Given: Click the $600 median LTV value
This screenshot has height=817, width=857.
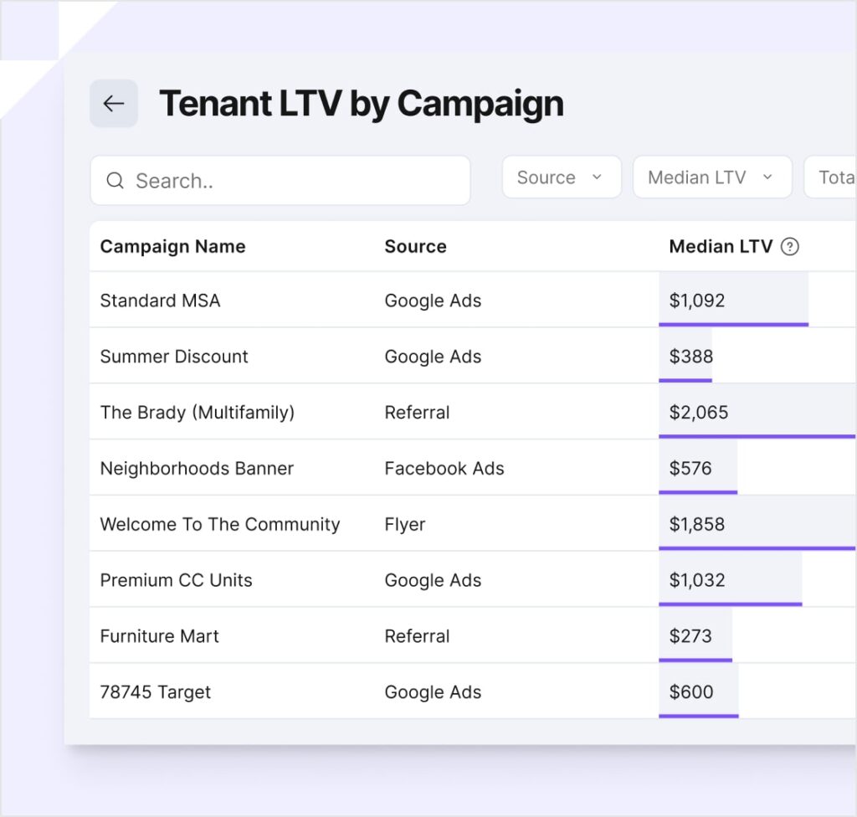Looking at the screenshot, I should coord(690,691).
